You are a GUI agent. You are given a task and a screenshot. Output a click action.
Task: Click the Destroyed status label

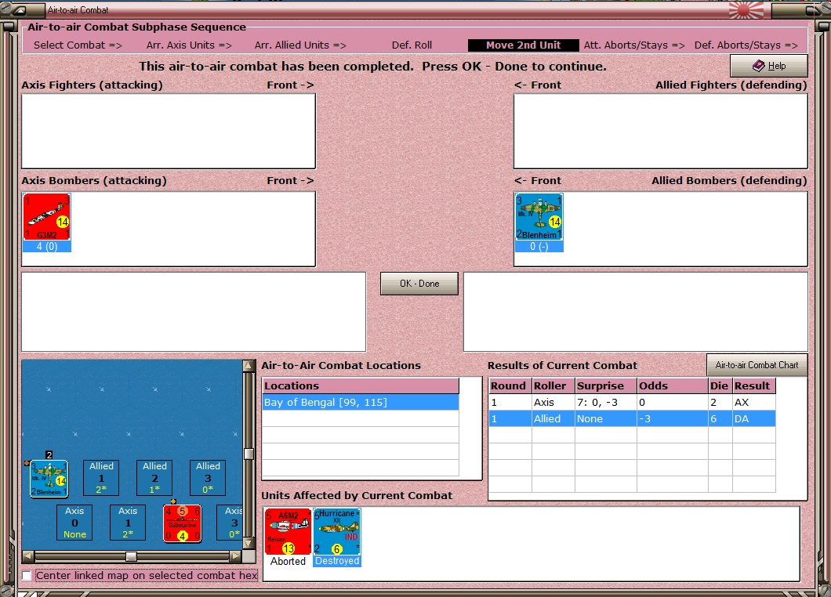click(x=337, y=561)
